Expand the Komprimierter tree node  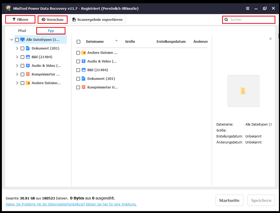click(x=17, y=74)
